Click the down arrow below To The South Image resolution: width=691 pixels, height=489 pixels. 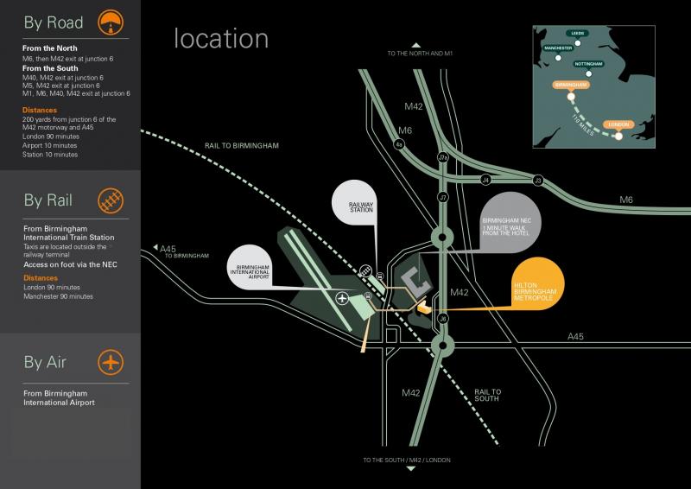(x=411, y=469)
